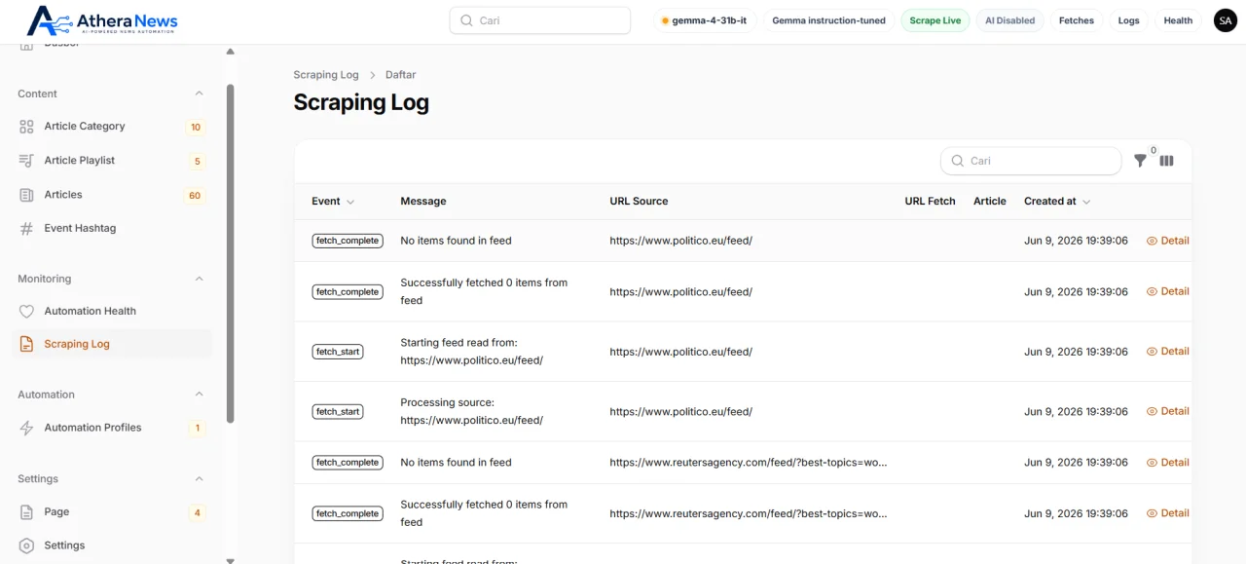Click the Articles sidebar icon
The height and width of the screenshot is (564, 1246).
coord(26,195)
